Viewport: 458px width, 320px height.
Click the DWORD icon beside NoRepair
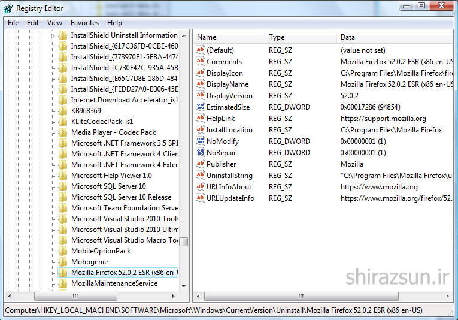point(201,153)
